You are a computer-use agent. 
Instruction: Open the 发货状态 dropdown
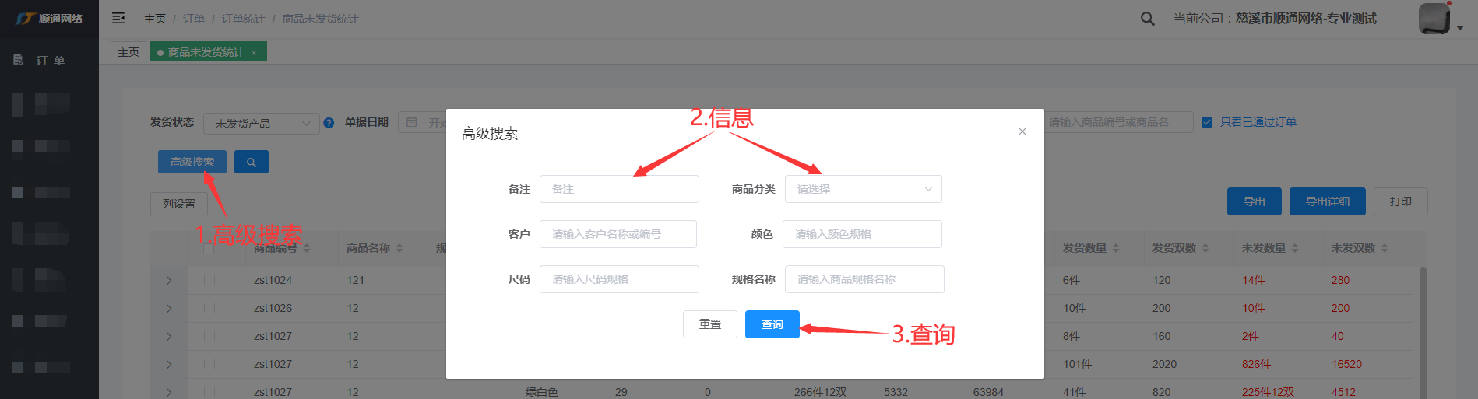[x=261, y=123]
